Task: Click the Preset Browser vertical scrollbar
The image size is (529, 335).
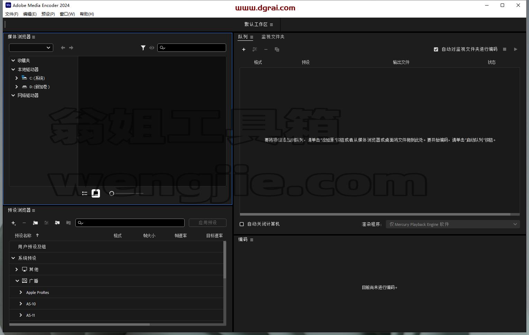Action: click(225, 260)
